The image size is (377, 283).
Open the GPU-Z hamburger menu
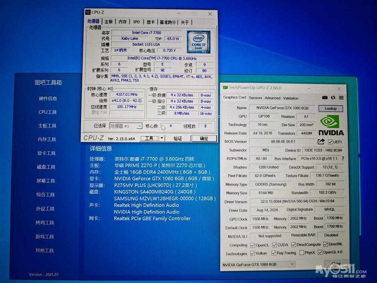click(341, 98)
